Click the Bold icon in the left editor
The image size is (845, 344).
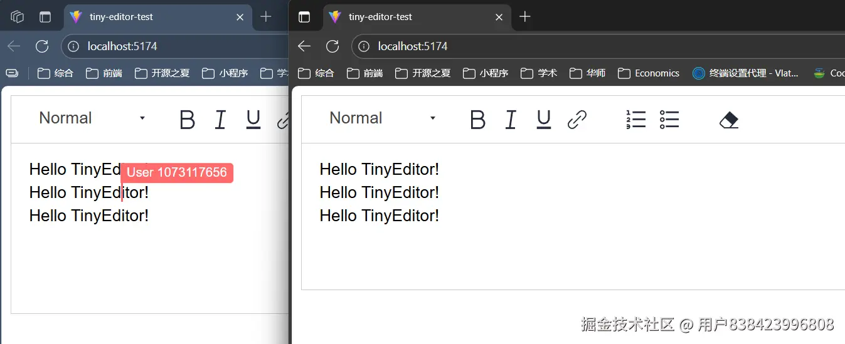(187, 119)
